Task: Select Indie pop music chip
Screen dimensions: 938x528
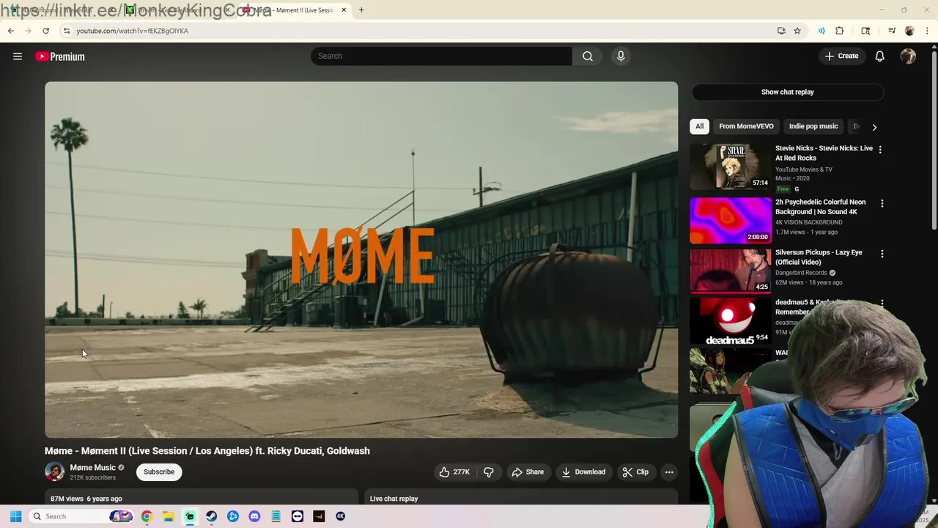Action: (x=813, y=127)
